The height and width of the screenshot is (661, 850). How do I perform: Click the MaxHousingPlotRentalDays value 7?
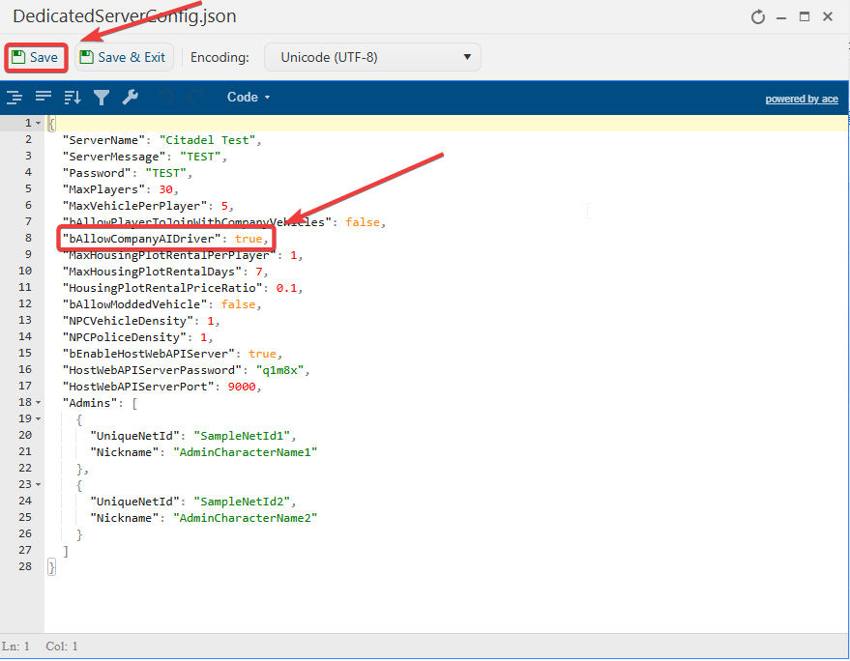click(259, 272)
